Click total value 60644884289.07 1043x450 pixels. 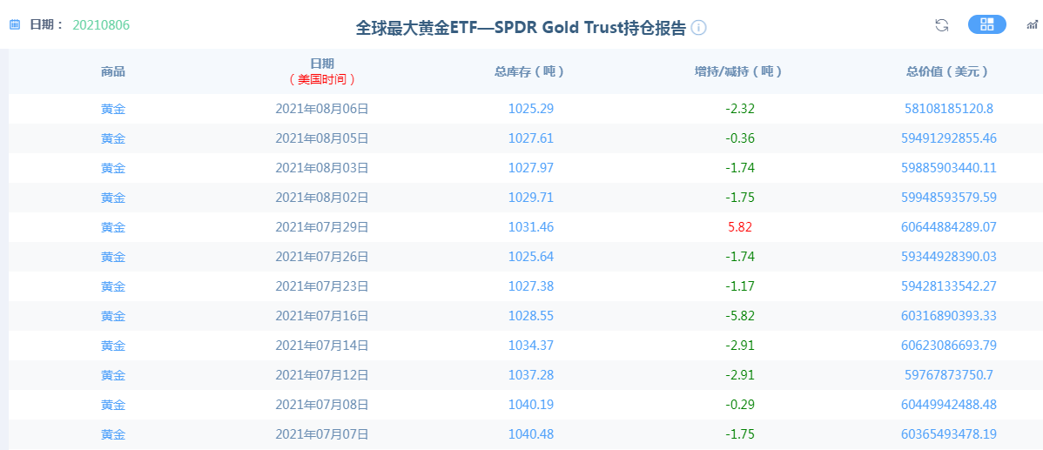(x=949, y=227)
